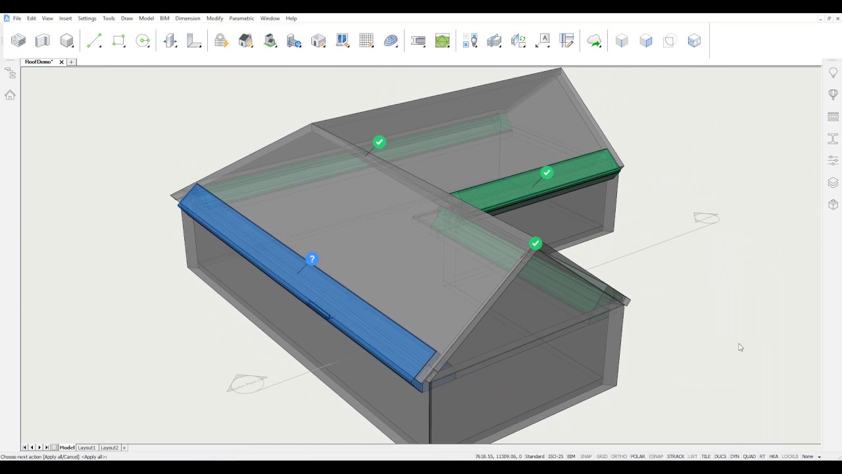
Task: Click the L-shaped wall profile tool
Action: (x=194, y=41)
